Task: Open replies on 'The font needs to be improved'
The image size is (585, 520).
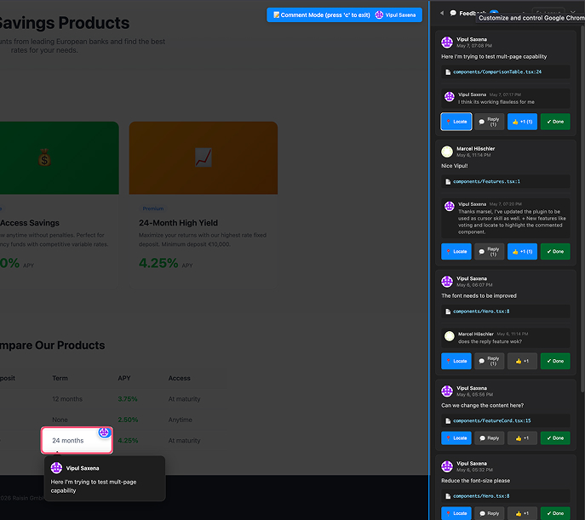Action: click(489, 361)
